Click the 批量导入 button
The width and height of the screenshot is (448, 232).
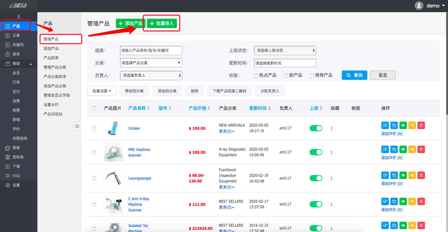(161, 23)
